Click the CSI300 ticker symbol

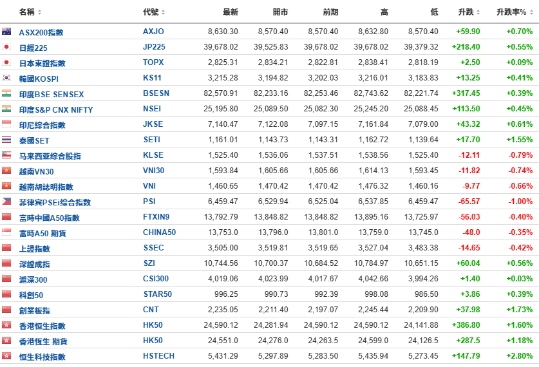pos(156,279)
